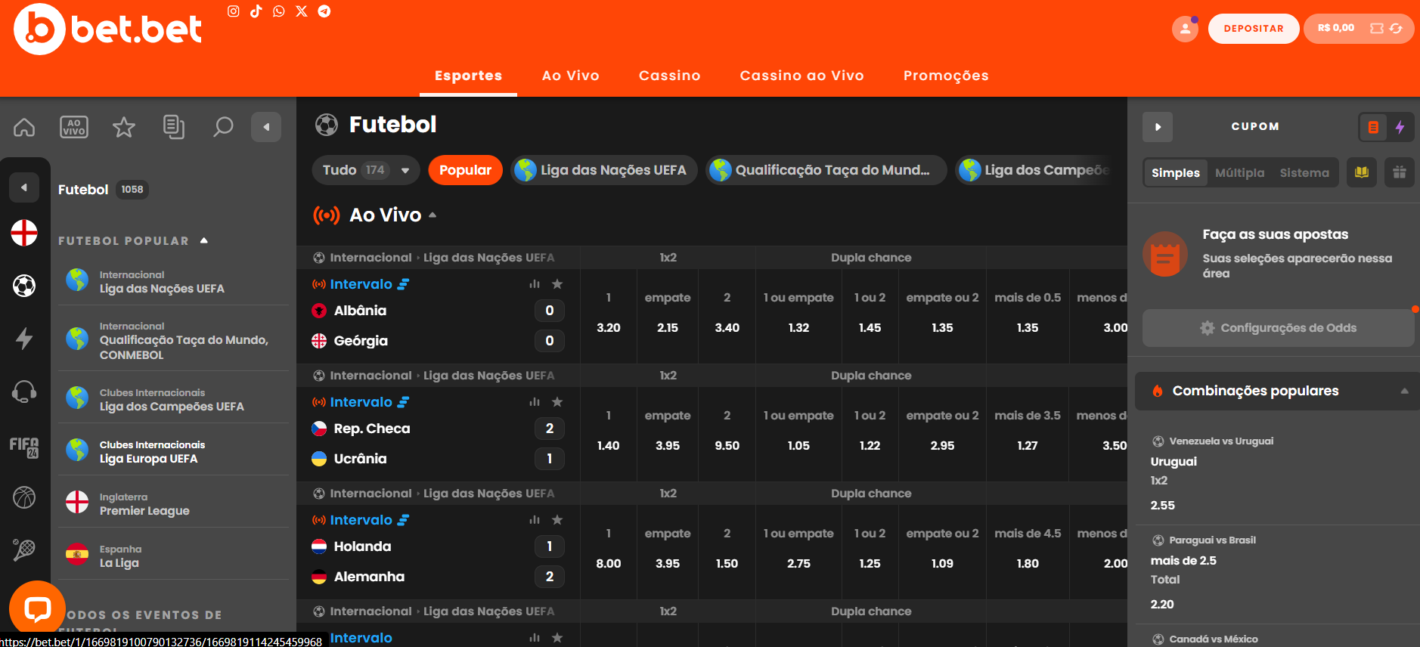Select the soccer ball sport icon

pyautogui.click(x=24, y=286)
